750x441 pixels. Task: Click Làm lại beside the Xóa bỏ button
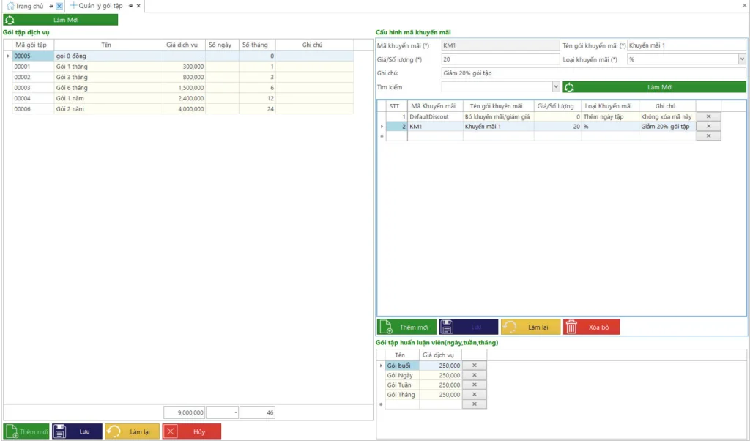tap(530, 327)
